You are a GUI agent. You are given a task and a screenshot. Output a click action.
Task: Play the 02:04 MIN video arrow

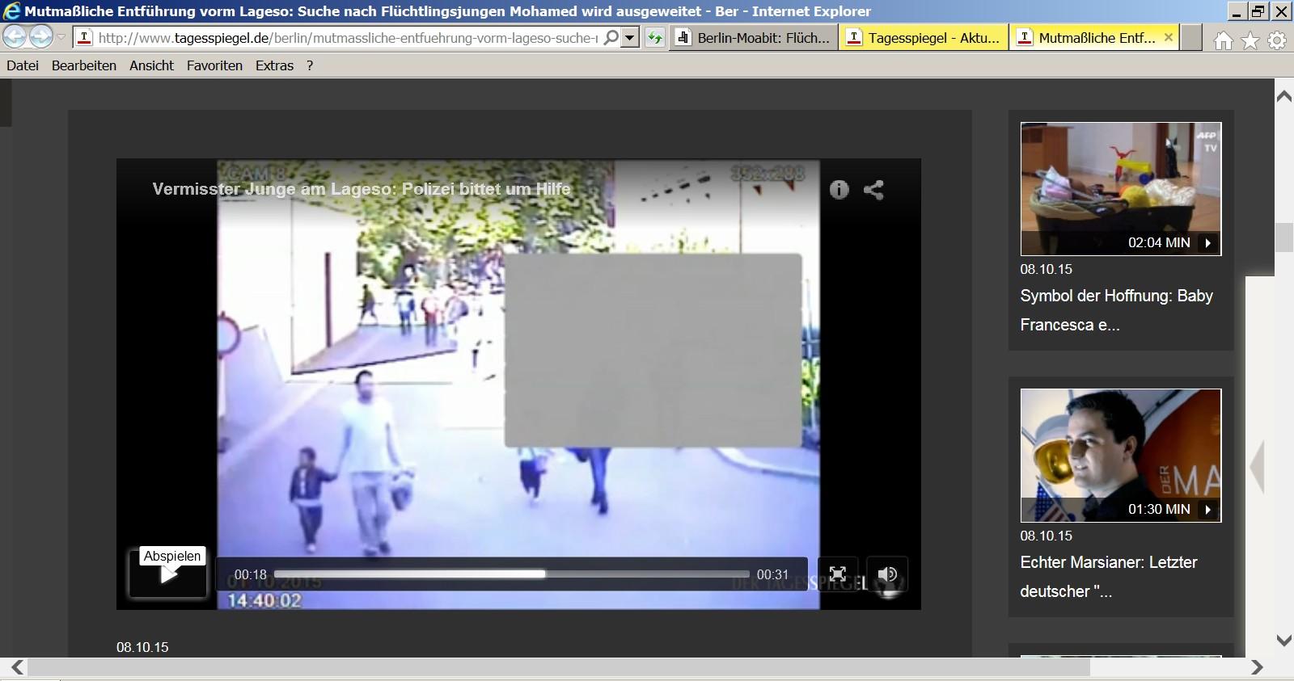pos(1207,242)
